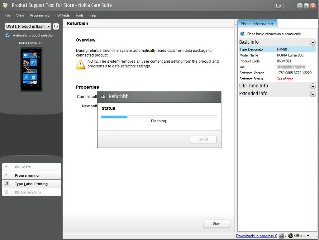Open the HW Tests menu in menu bar
319x240 pixels.
click(62, 15)
